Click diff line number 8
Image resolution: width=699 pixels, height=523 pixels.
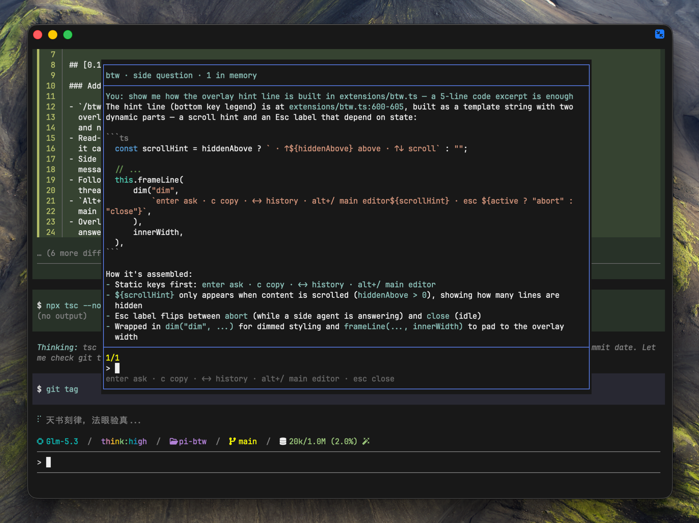pos(53,65)
